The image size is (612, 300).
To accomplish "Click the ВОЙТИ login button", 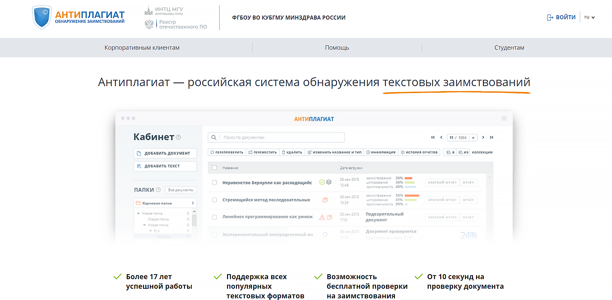I will pyautogui.click(x=561, y=17).
